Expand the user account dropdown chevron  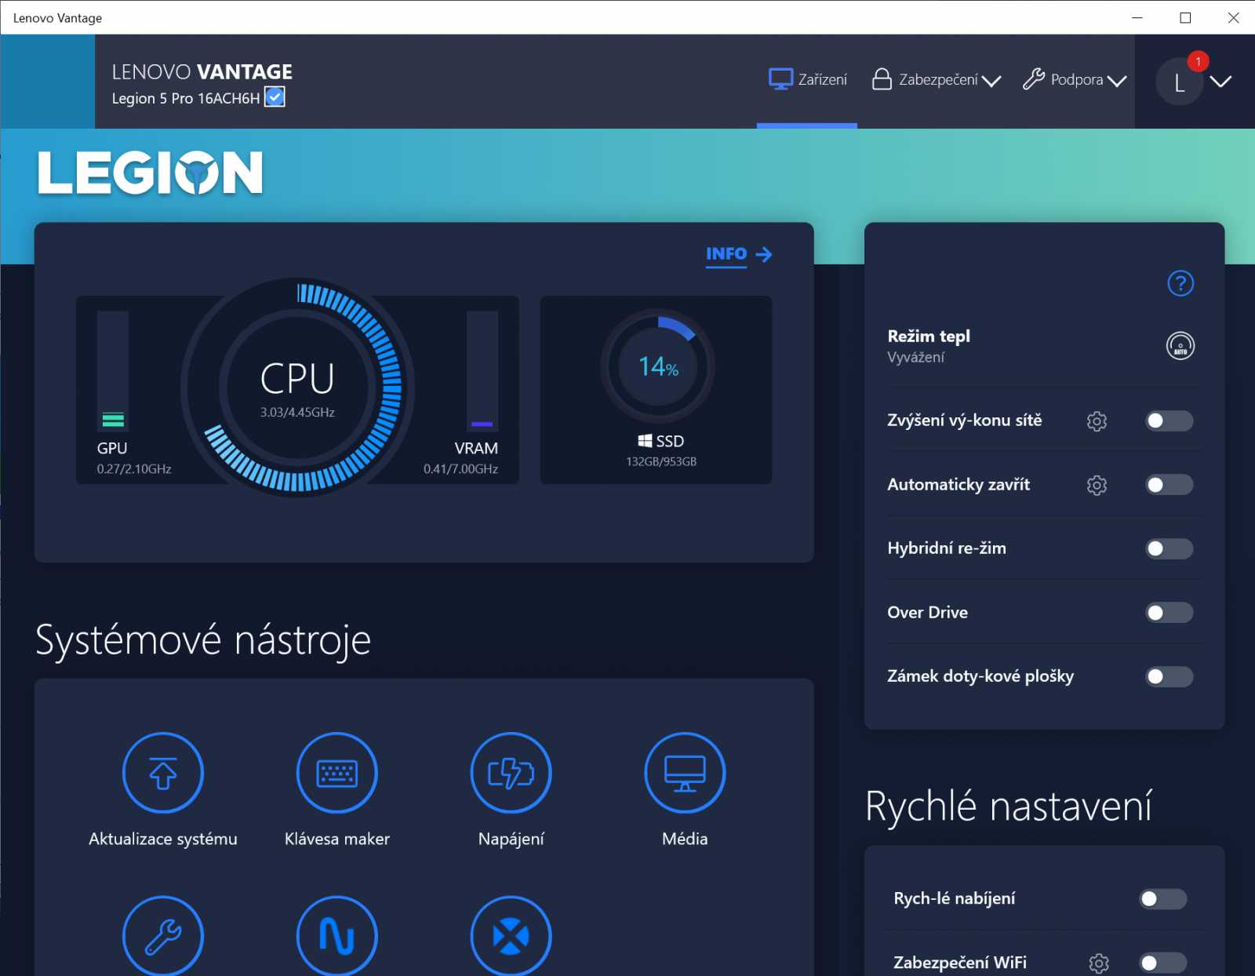click(1220, 82)
